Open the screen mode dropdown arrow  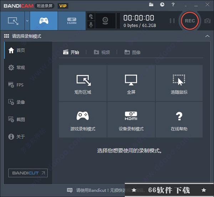[27, 21]
